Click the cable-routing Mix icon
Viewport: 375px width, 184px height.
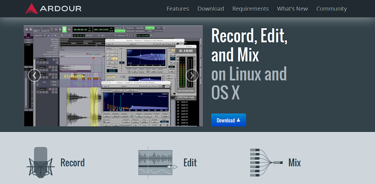[266, 162]
